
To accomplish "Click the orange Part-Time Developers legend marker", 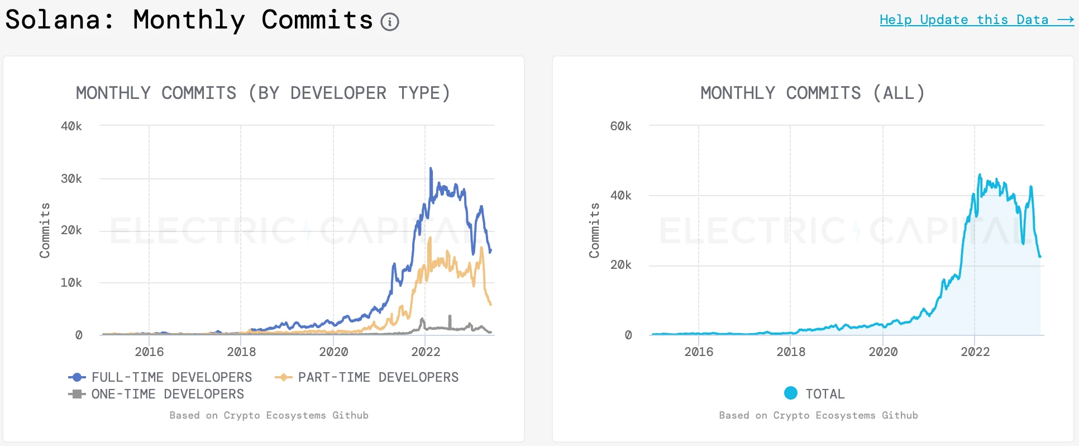I will 284,377.
